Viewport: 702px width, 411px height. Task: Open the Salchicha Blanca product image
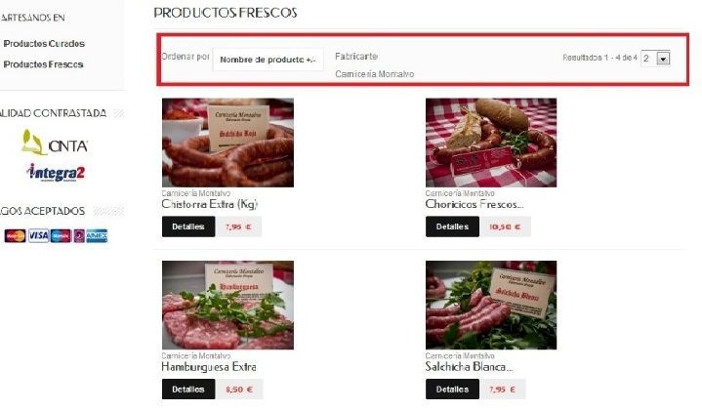pos(491,305)
